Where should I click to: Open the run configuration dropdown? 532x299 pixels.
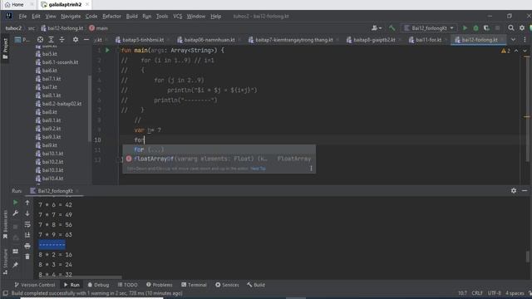pyautogui.click(x=429, y=27)
